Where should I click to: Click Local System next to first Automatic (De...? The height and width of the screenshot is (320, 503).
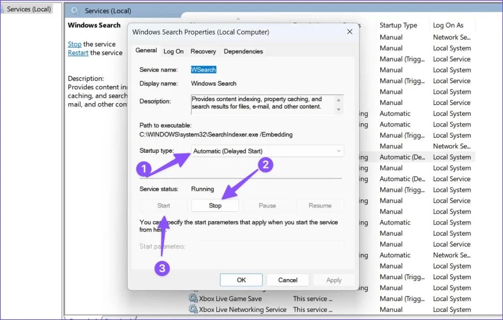pos(452,157)
